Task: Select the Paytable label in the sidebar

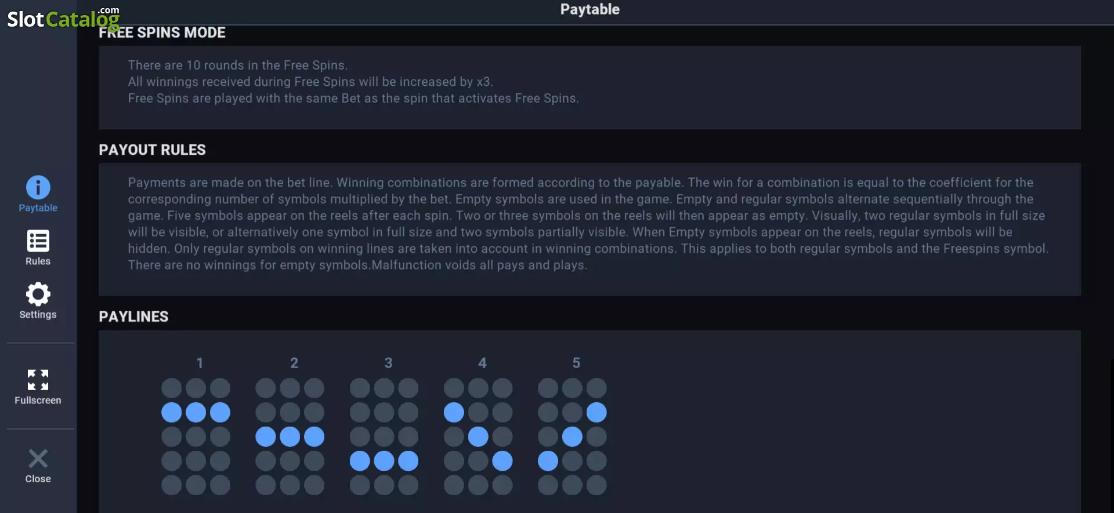Action: [38, 208]
